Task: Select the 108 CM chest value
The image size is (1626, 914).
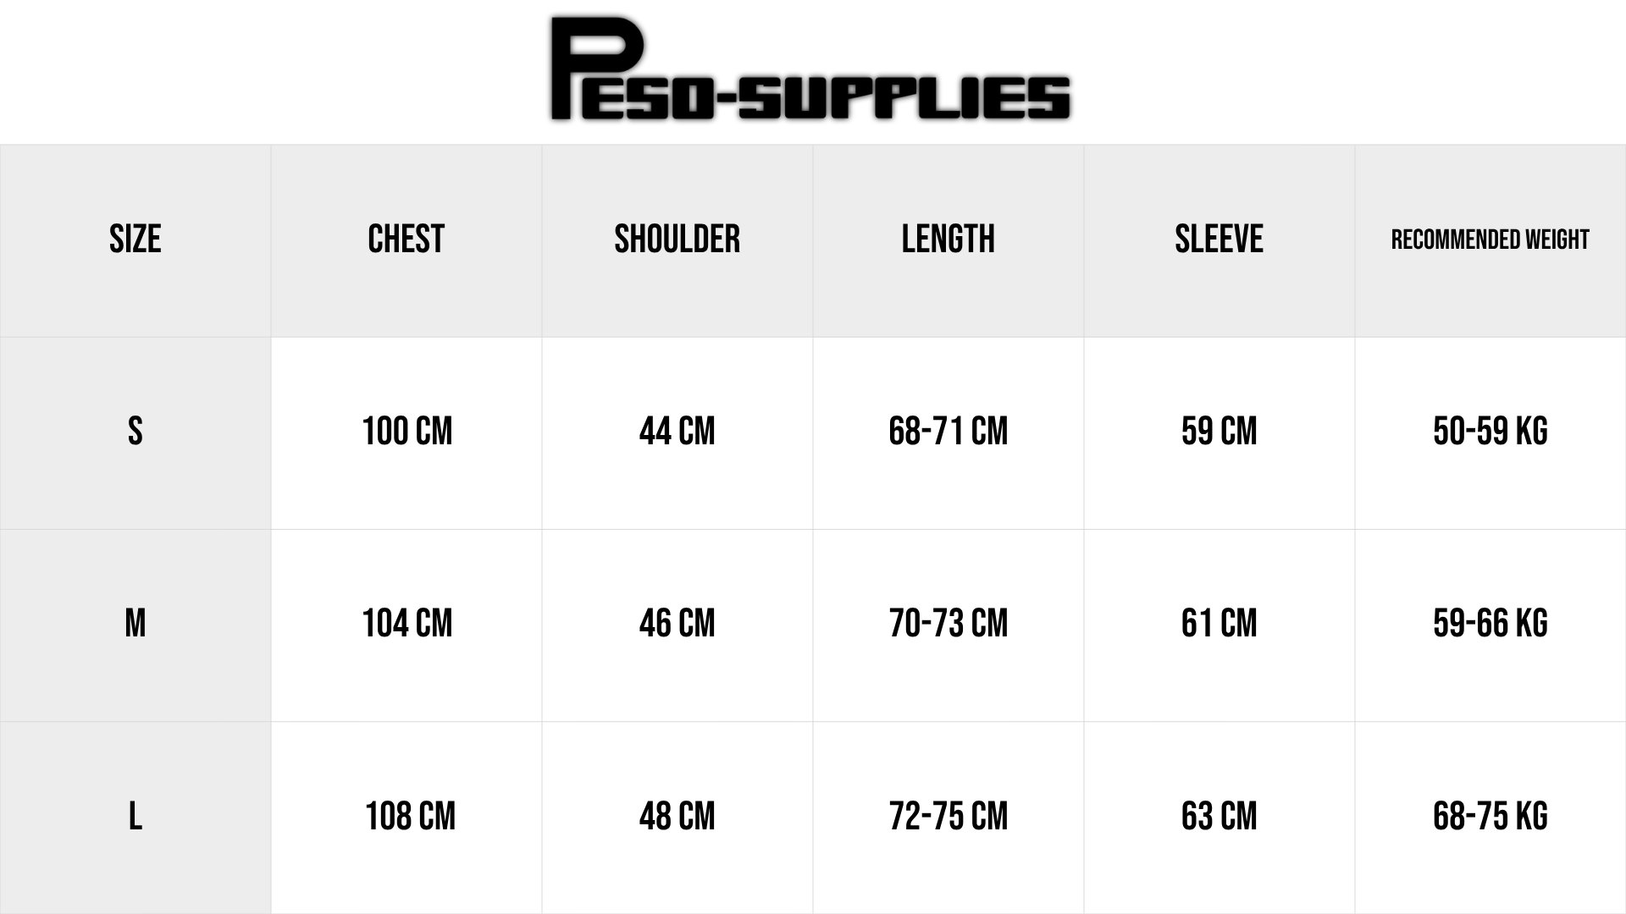Action: point(410,817)
